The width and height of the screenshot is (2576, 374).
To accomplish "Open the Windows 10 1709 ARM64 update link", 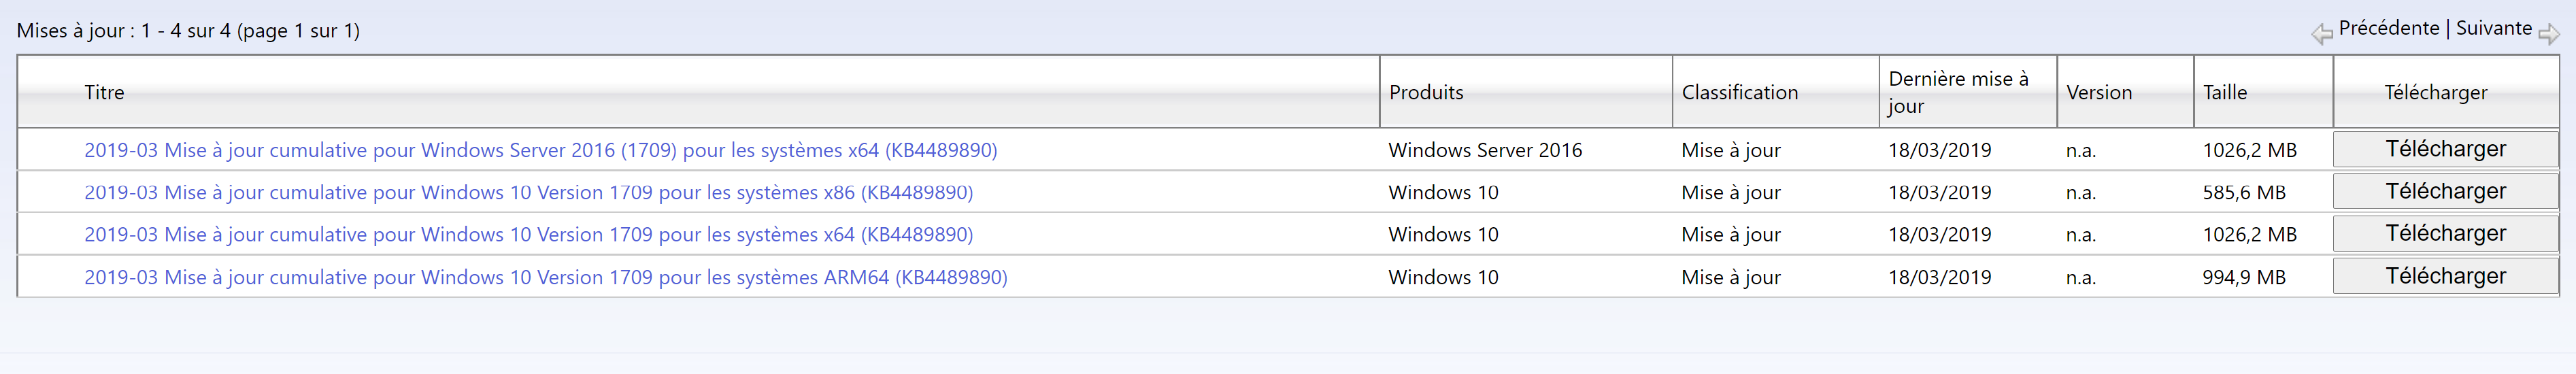I will tap(545, 277).
